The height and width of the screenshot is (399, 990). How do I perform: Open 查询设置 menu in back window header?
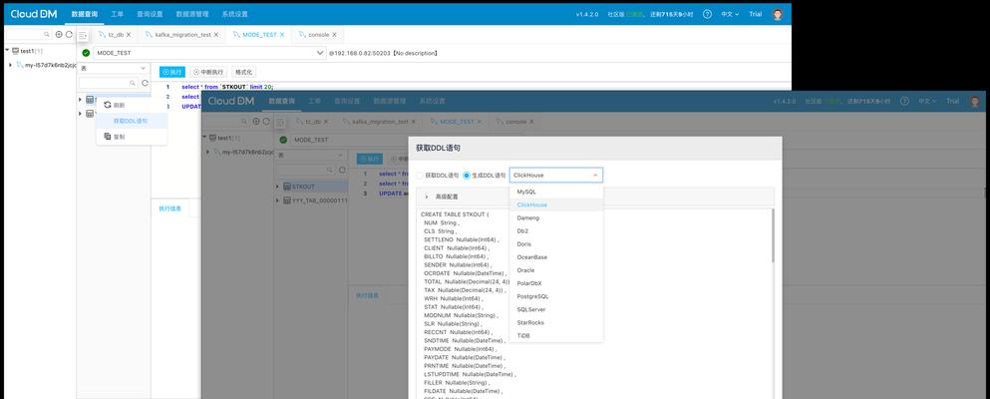tap(150, 14)
